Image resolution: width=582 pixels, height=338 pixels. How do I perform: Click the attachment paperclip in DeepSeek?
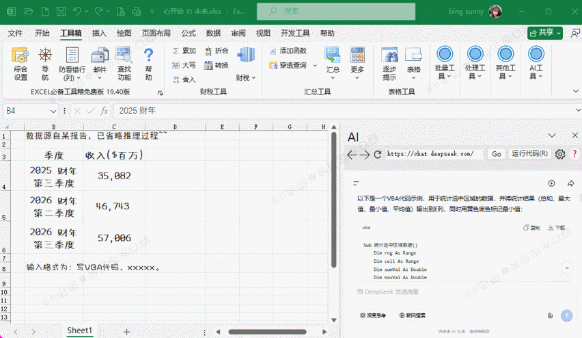pyautogui.click(x=550, y=315)
